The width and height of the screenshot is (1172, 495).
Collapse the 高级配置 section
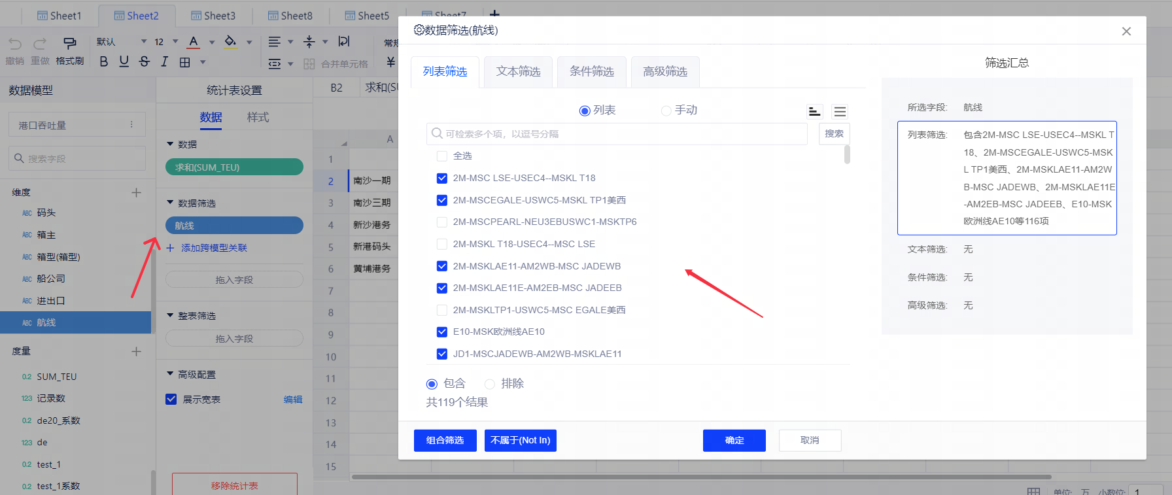point(170,375)
